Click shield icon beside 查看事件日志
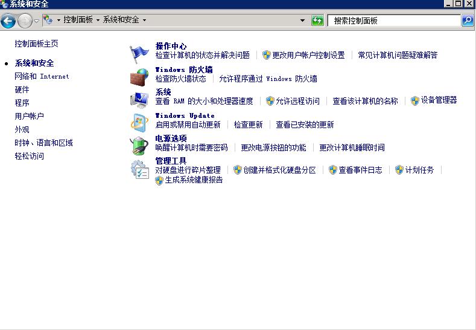Viewport: 476px width, 330px height. tap(332, 170)
